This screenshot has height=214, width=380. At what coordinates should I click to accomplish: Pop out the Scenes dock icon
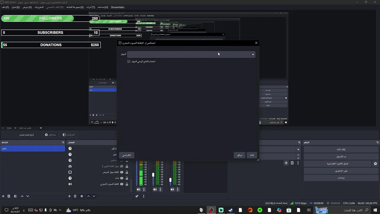63,142
